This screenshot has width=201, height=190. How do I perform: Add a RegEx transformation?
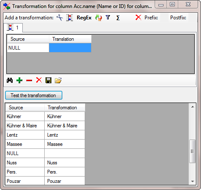point(84,18)
